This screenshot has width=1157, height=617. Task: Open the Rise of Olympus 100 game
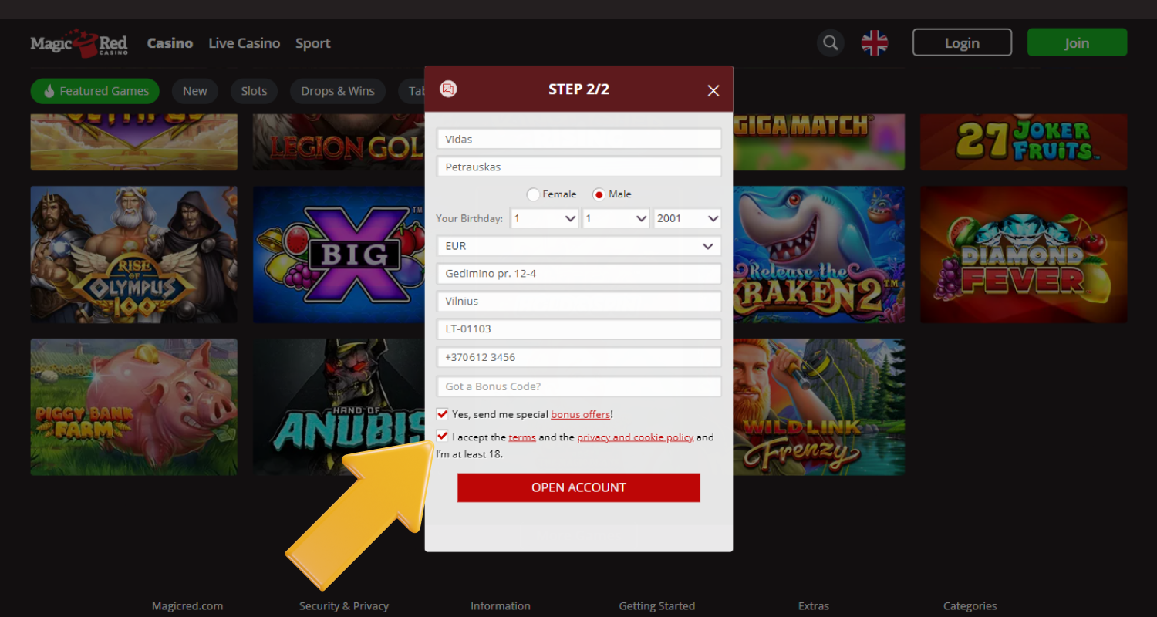pyautogui.click(x=134, y=255)
